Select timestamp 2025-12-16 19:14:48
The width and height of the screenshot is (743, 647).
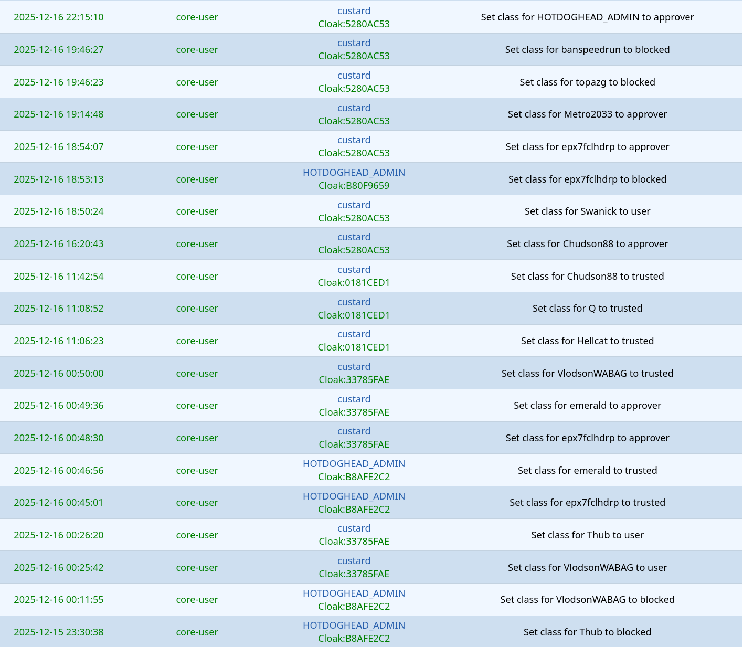[59, 114]
